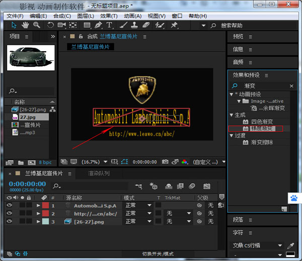Screen dimensions: 302x261
Task: Toggle the motion blur icon in timeline
Action: click(x=192, y=186)
